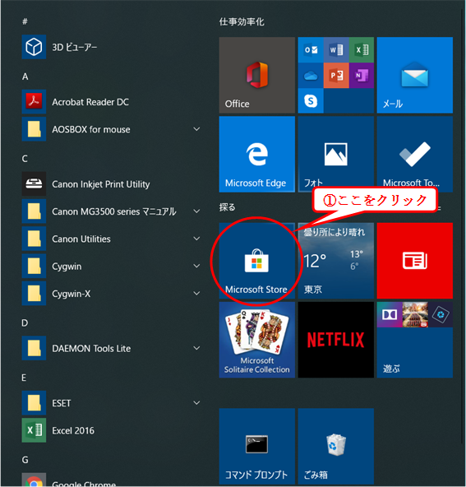Screen dimensions: 466x487
Task: Expand the Cygwin-X chevron
Action: click(x=196, y=294)
